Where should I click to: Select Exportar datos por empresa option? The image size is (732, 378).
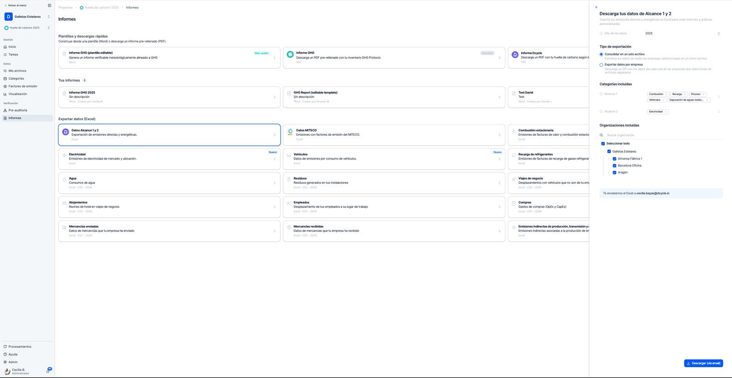[601, 65]
